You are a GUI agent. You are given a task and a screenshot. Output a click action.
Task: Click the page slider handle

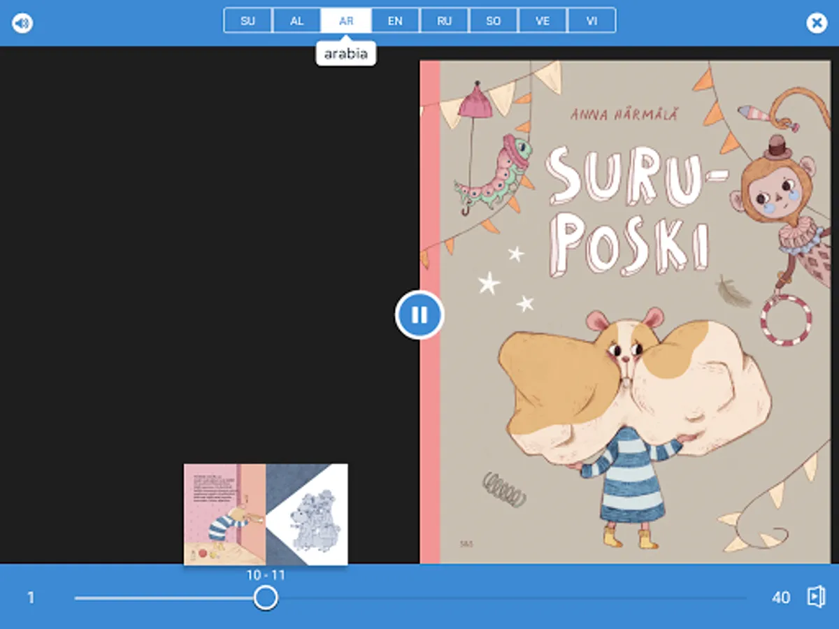pyautogui.click(x=266, y=598)
